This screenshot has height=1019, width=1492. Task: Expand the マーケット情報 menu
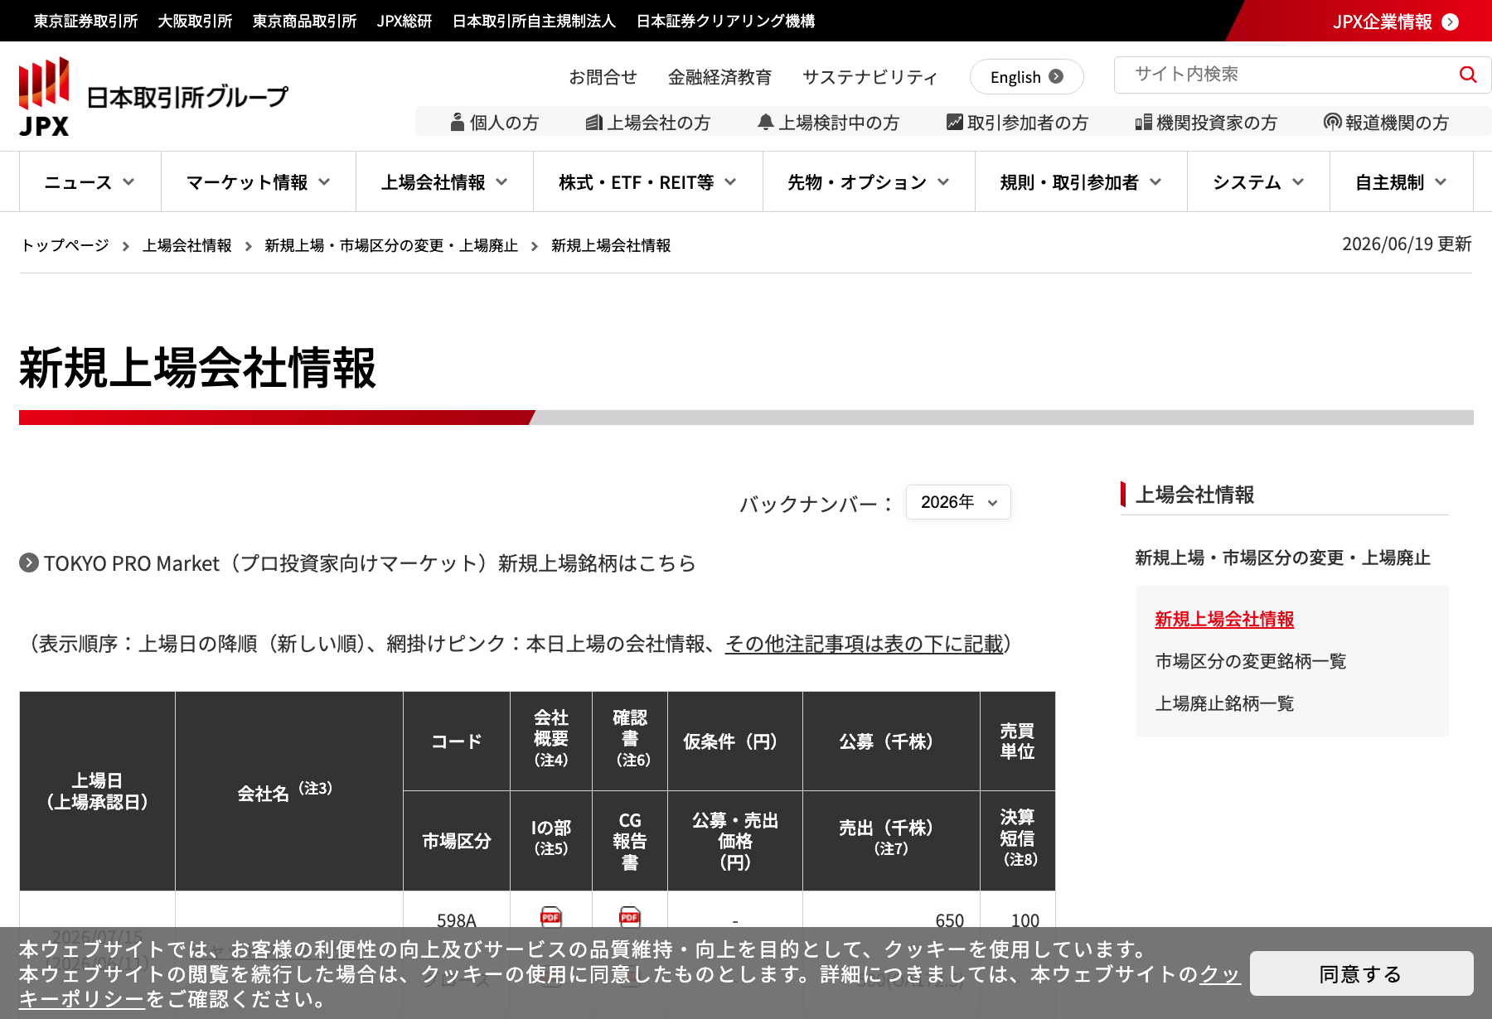(259, 182)
